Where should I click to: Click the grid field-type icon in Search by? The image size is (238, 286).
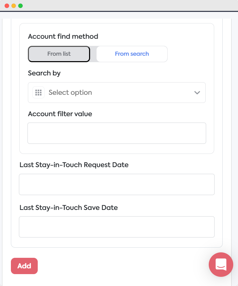point(38,92)
